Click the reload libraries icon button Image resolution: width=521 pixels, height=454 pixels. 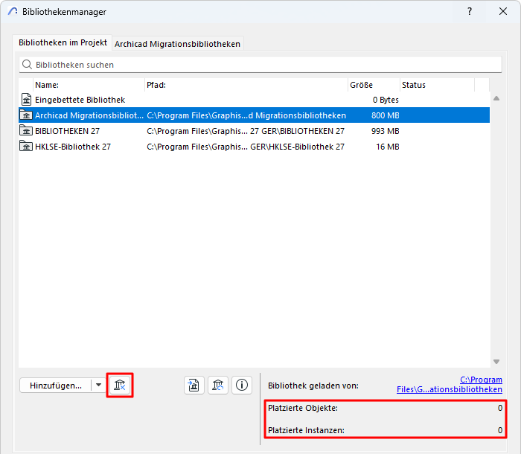(217, 386)
